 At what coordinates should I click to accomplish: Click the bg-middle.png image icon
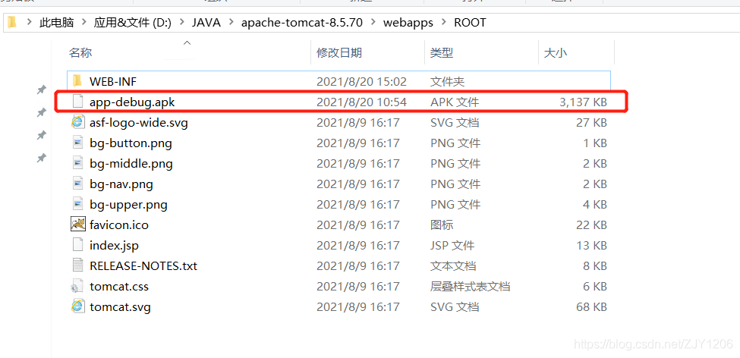coord(77,163)
